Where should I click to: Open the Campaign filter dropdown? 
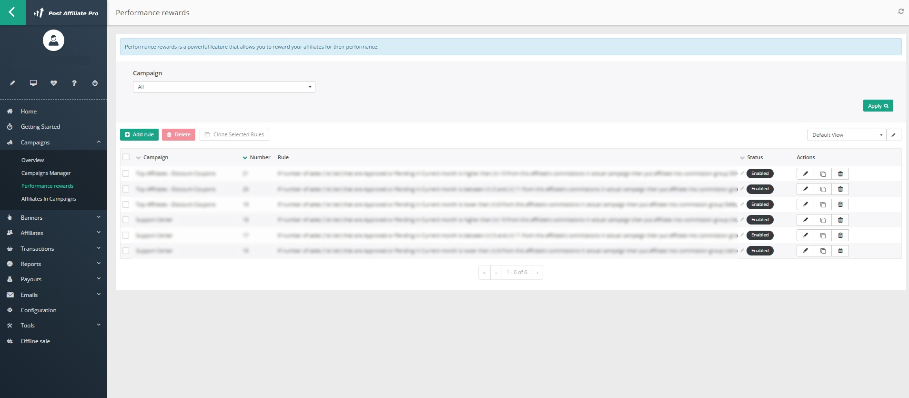click(224, 87)
